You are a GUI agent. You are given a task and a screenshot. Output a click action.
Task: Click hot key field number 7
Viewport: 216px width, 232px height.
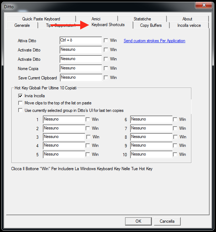151,128
